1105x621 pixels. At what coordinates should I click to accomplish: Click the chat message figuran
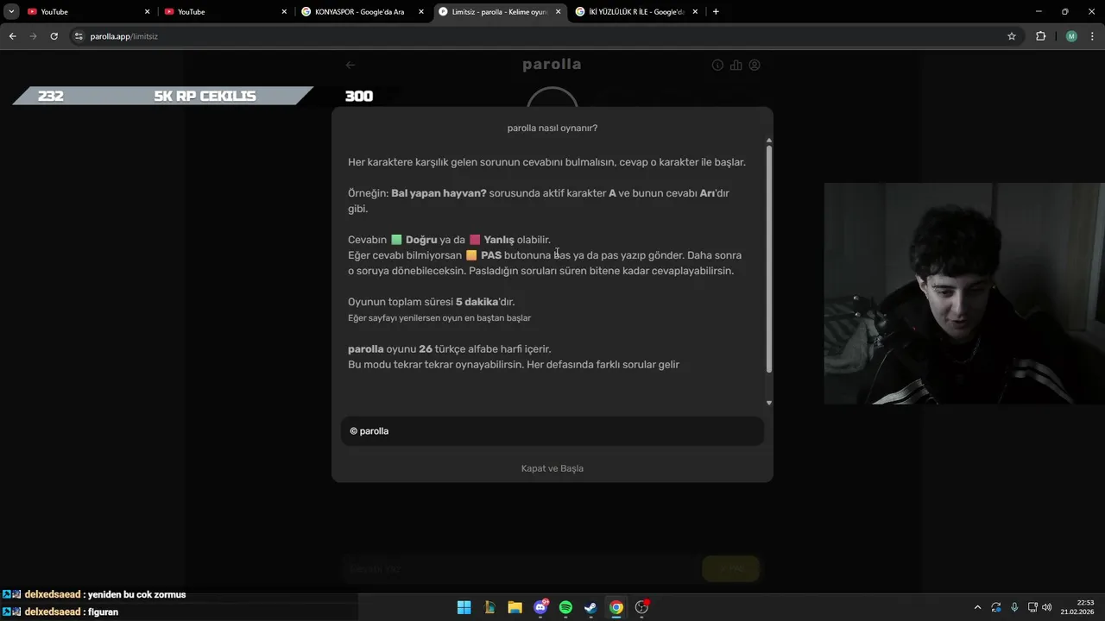coord(103,612)
